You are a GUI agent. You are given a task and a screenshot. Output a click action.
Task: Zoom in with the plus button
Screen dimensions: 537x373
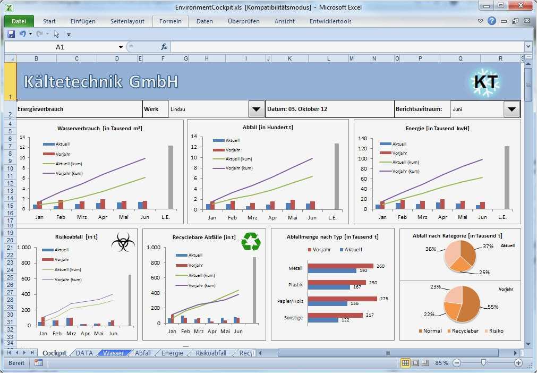[x=518, y=363]
